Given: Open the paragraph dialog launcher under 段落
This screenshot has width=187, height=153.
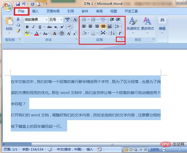Looking at the screenshot, I should pyautogui.click(x=122, y=40).
